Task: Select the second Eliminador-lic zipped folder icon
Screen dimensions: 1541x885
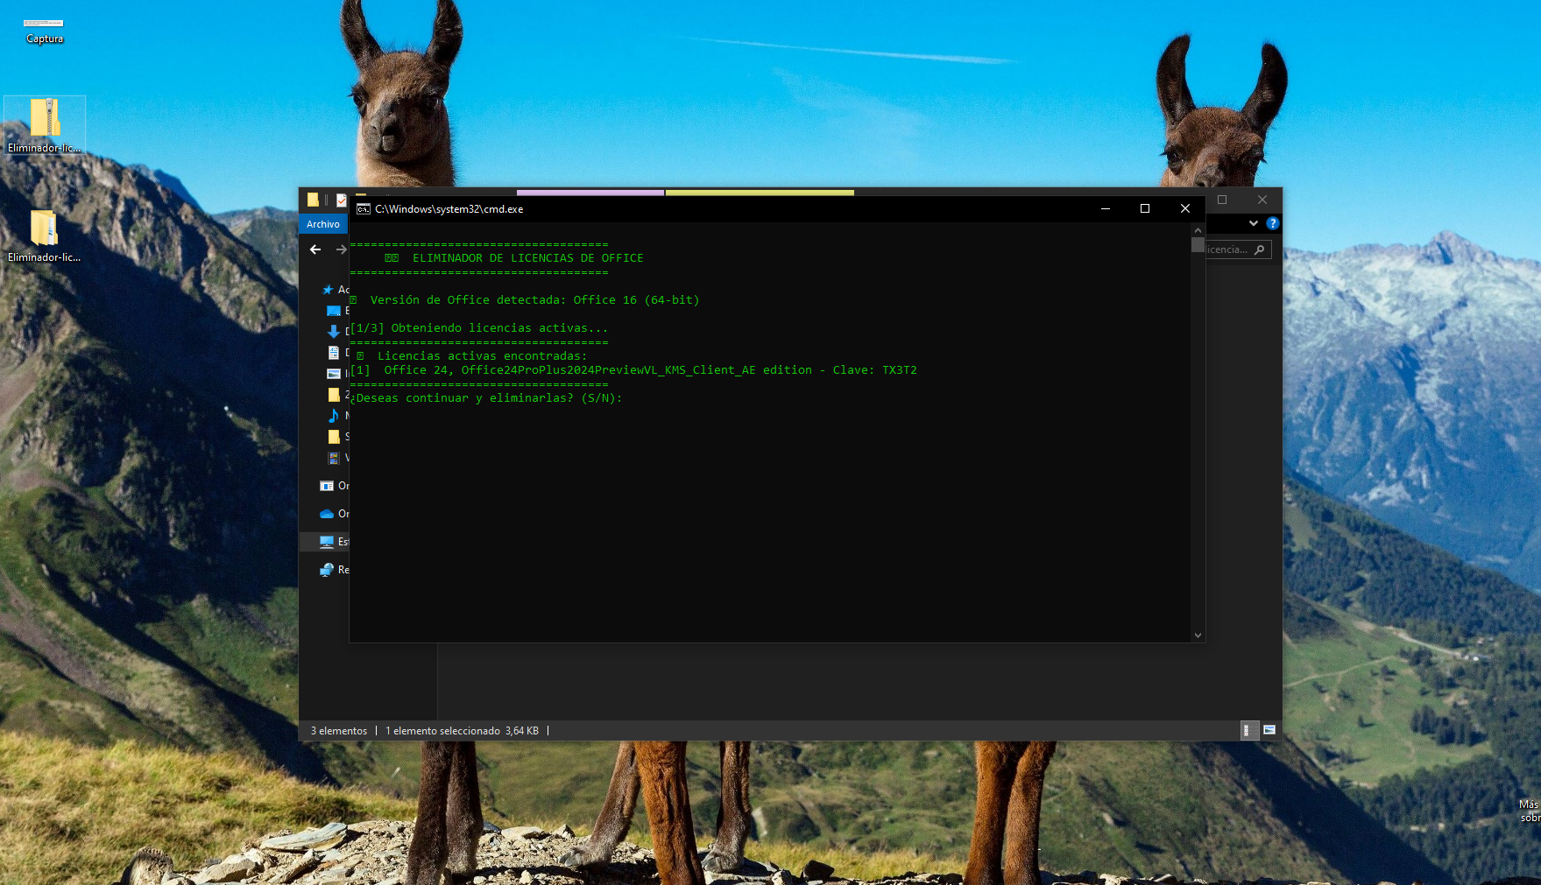Action: [x=44, y=229]
